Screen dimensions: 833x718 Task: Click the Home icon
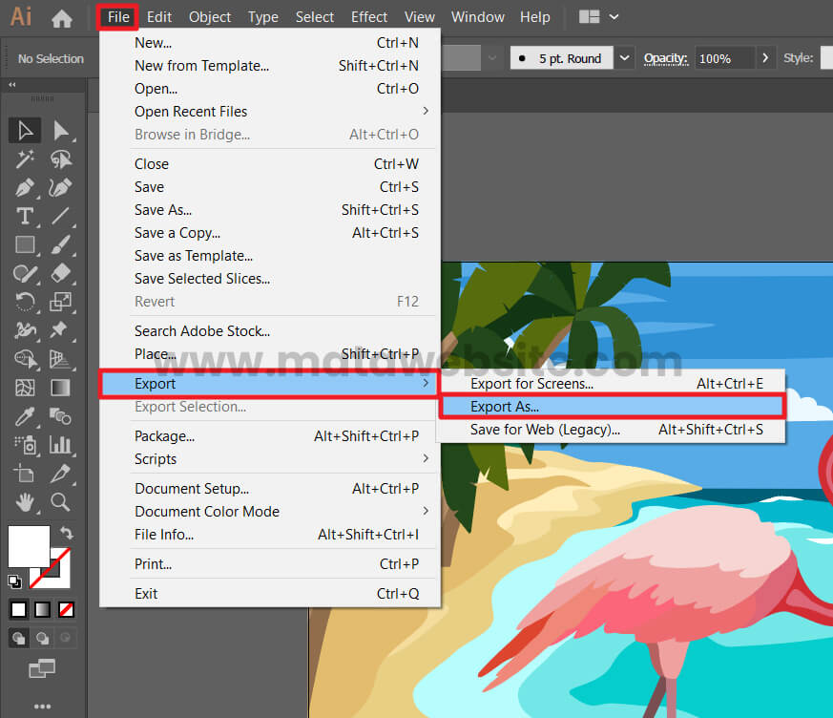tap(62, 17)
